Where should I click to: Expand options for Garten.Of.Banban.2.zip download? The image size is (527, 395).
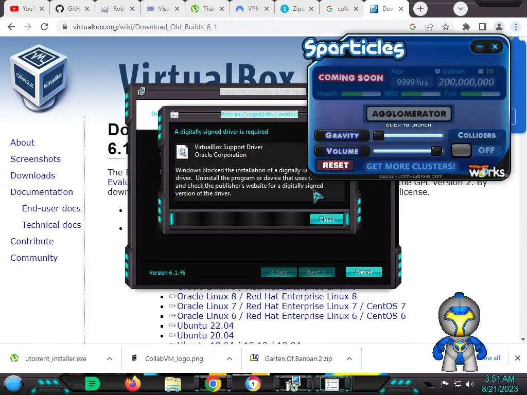349,358
